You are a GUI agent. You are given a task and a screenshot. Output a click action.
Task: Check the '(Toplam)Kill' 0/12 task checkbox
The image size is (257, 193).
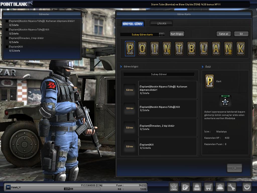7,47
